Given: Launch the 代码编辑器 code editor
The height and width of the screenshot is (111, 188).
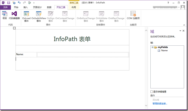Looking at the screenshot, I should (14, 15).
